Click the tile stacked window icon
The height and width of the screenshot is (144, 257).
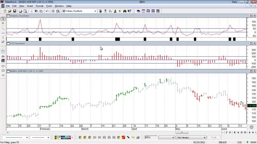pos(148,11)
